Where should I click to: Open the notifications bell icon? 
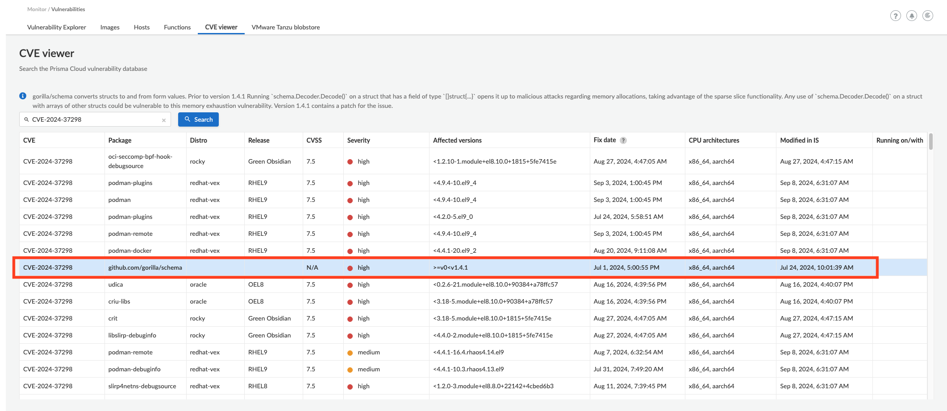point(911,16)
